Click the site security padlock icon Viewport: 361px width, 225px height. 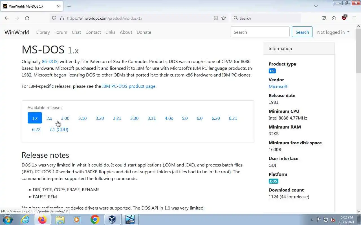click(62, 18)
